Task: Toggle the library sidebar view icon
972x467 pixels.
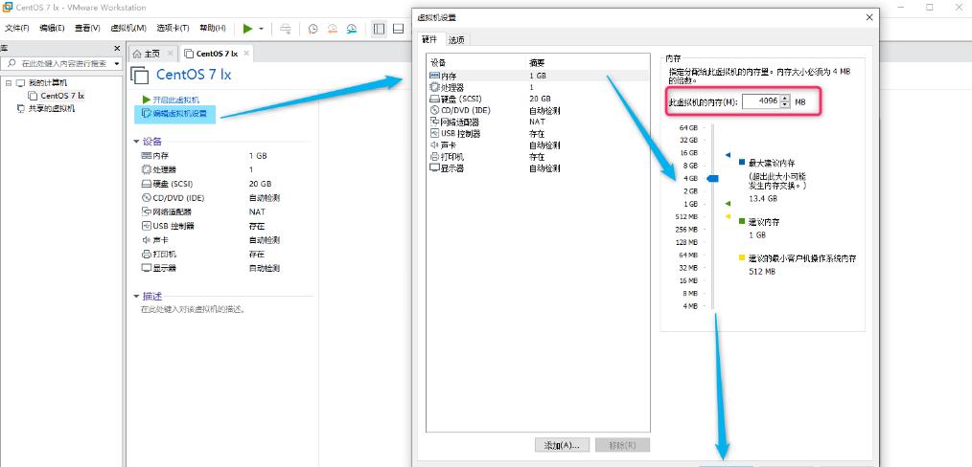Action: click(x=379, y=29)
